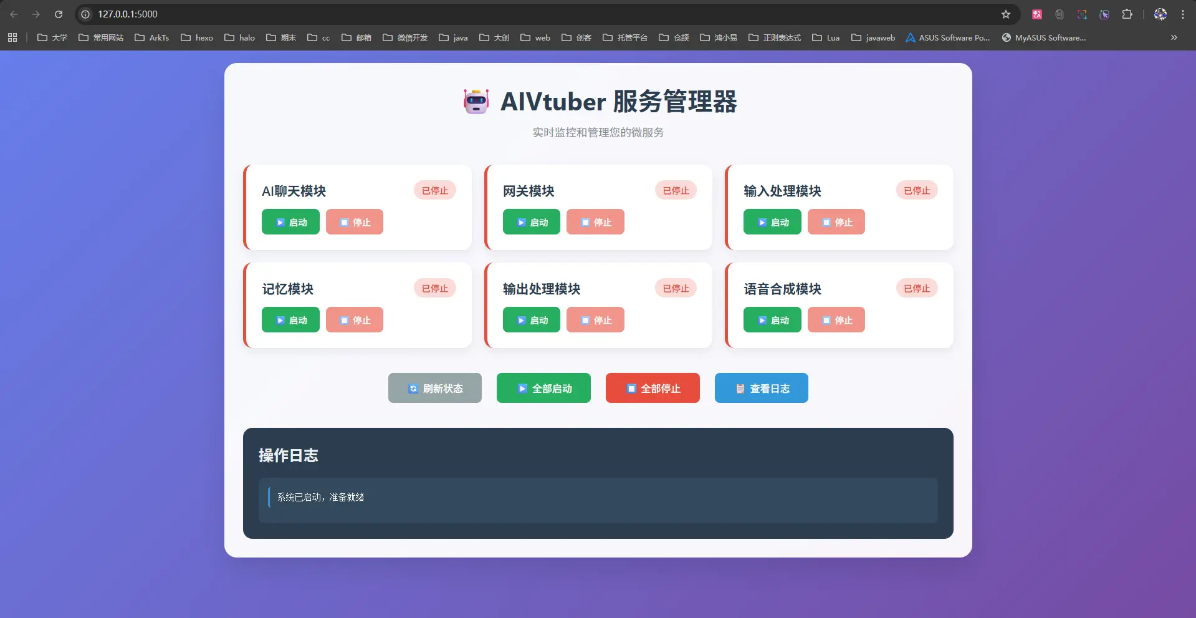This screenshot has width=1196, height=618.
Task: Expand hidden bookmarks overflow chevron
Action: click(x=1174, y=38)
